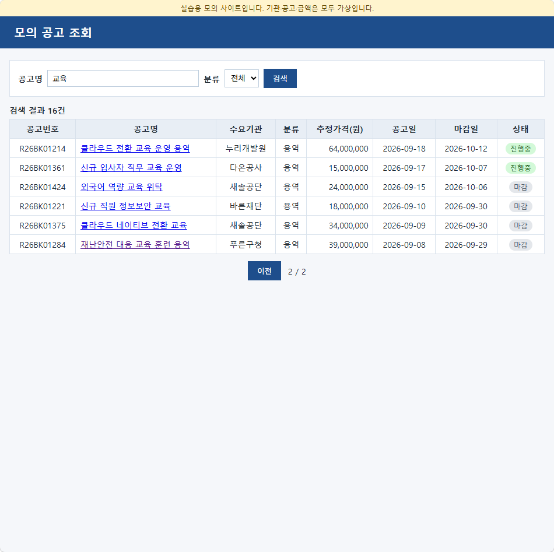
Task: Click 마감 status badge for R26BK01284
Action: tap(520, 245)
